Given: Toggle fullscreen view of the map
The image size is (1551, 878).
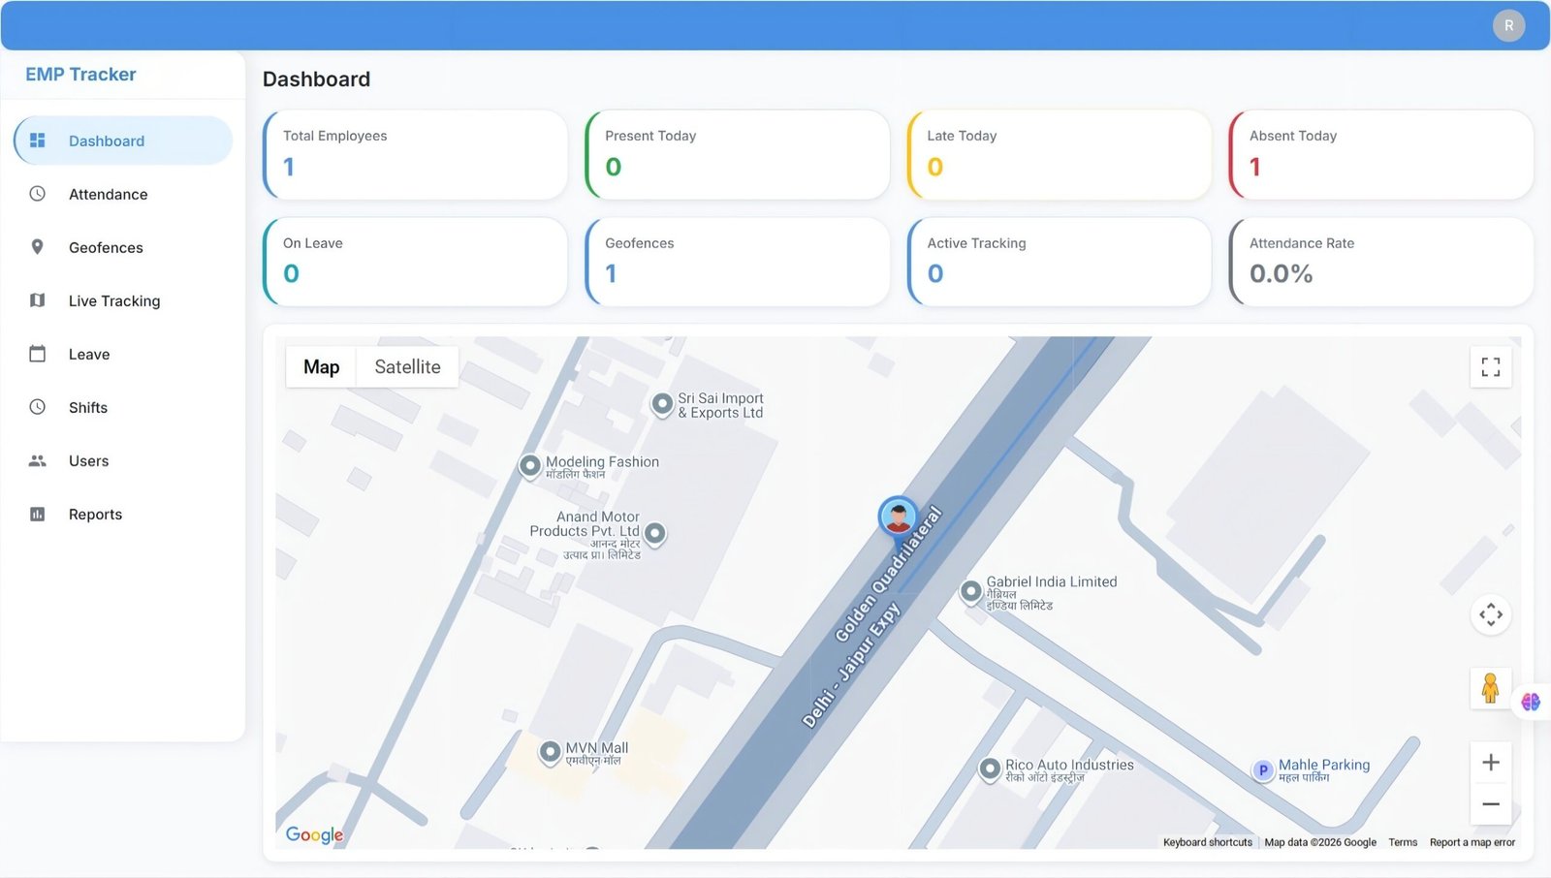Looking at the screenshot, I should [1490, 366].
